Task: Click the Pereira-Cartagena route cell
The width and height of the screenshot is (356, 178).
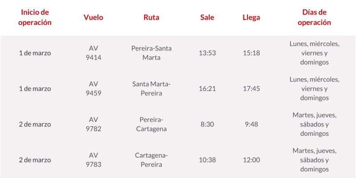Action: pos(152,124)
